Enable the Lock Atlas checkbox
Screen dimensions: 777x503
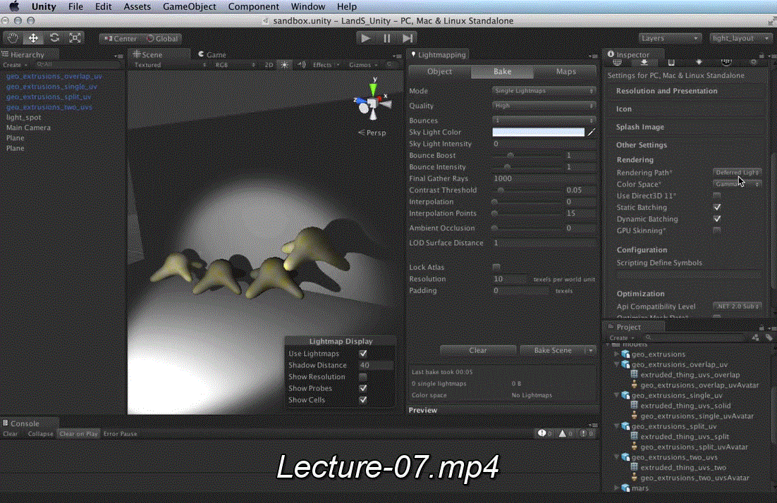click(496, 267)
